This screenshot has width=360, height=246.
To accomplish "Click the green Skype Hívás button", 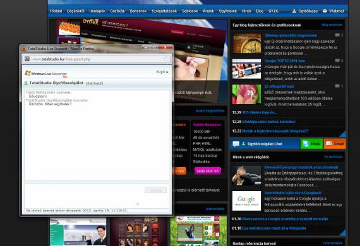I will point(311,144).
